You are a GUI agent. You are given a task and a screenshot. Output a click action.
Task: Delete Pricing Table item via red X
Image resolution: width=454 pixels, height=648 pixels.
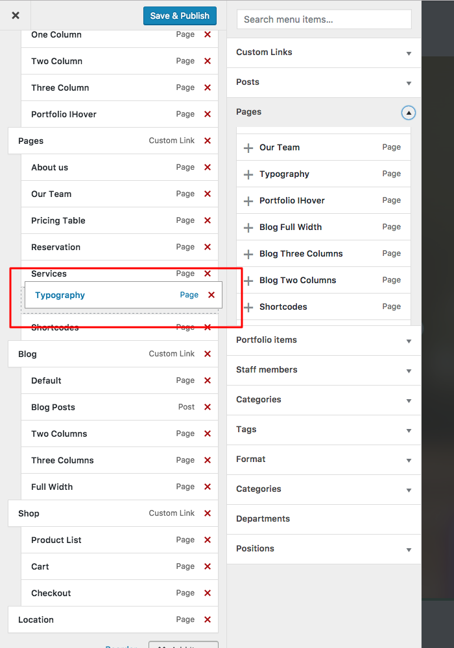pos(208,220)
